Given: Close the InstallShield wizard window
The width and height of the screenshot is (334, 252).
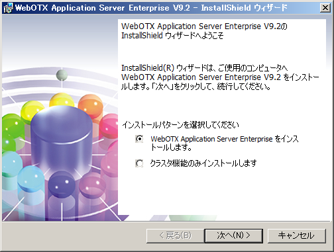Looking at the screenshot, I should (x=325, y=8).
